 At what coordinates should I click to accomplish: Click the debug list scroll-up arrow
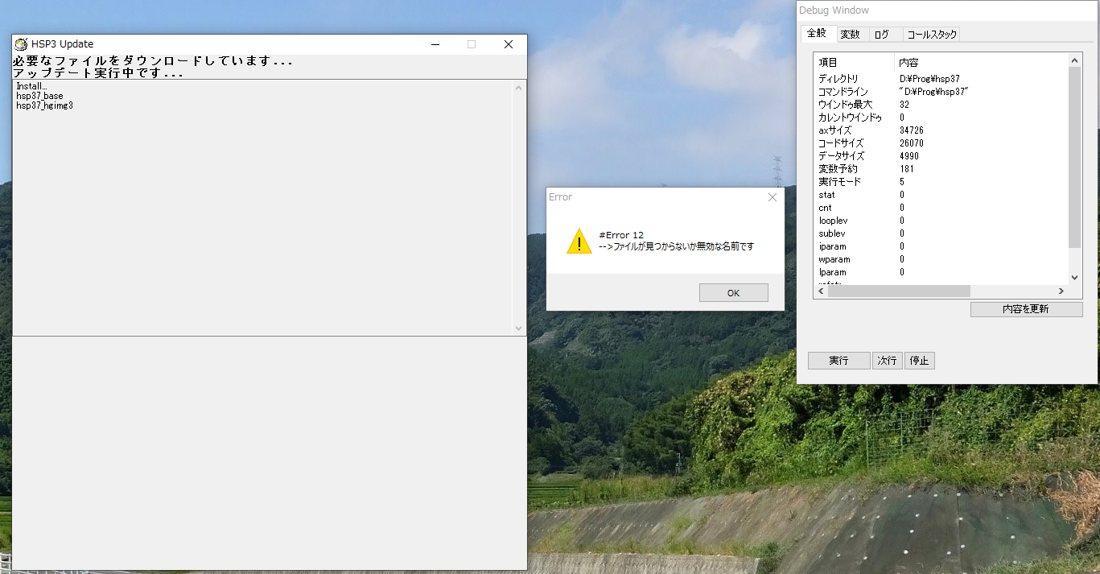(x=1074, y=60)
